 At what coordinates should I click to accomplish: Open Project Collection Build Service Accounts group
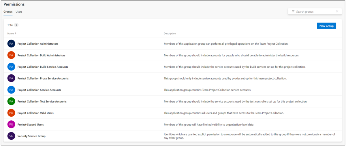pos(43,67)
